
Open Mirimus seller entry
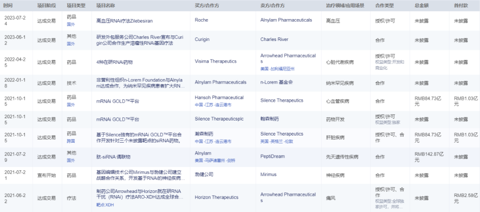[x=268, y=174]
